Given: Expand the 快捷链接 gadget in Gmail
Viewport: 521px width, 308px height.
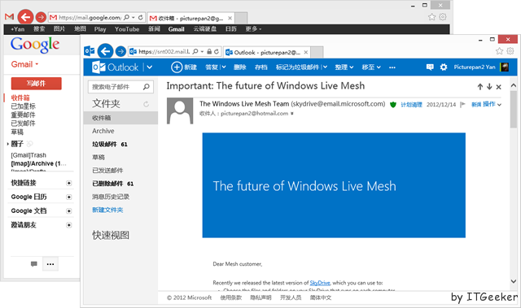Looking at the screenshot, I should (x=68, y=183).
